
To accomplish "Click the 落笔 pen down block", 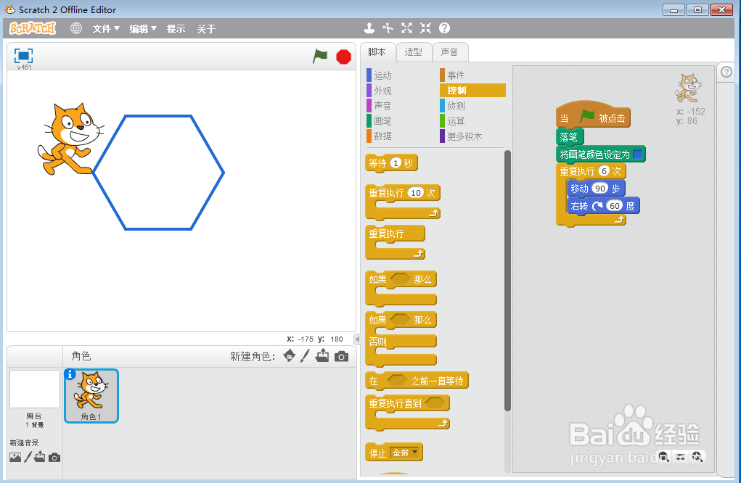I will [x=570, y=137].
